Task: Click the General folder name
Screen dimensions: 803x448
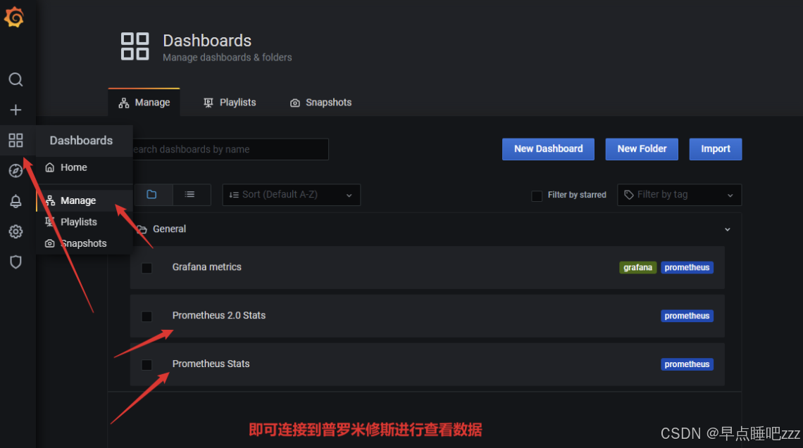Action: pos(170,229)
